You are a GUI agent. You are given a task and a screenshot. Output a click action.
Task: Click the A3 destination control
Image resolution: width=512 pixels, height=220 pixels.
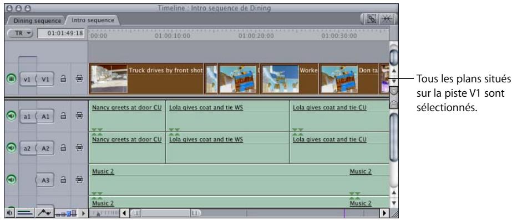coord(45,180)
